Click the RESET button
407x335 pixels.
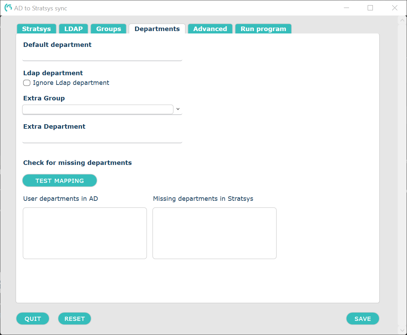click(x=75, y=319)
